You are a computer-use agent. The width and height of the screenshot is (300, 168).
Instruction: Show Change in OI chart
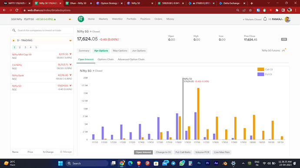click(x=163, y=152)
